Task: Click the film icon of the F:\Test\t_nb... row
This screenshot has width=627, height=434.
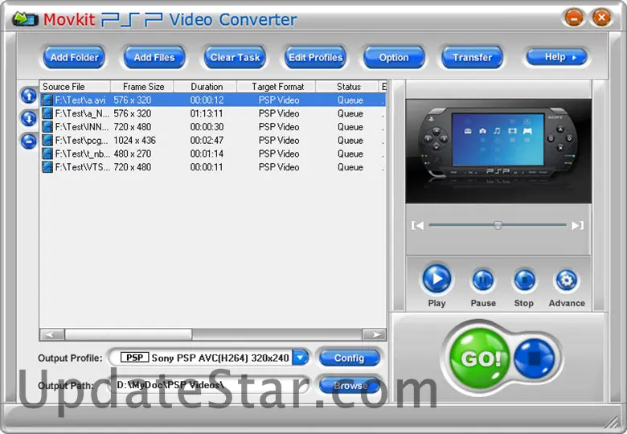Action: click(47, 154)
